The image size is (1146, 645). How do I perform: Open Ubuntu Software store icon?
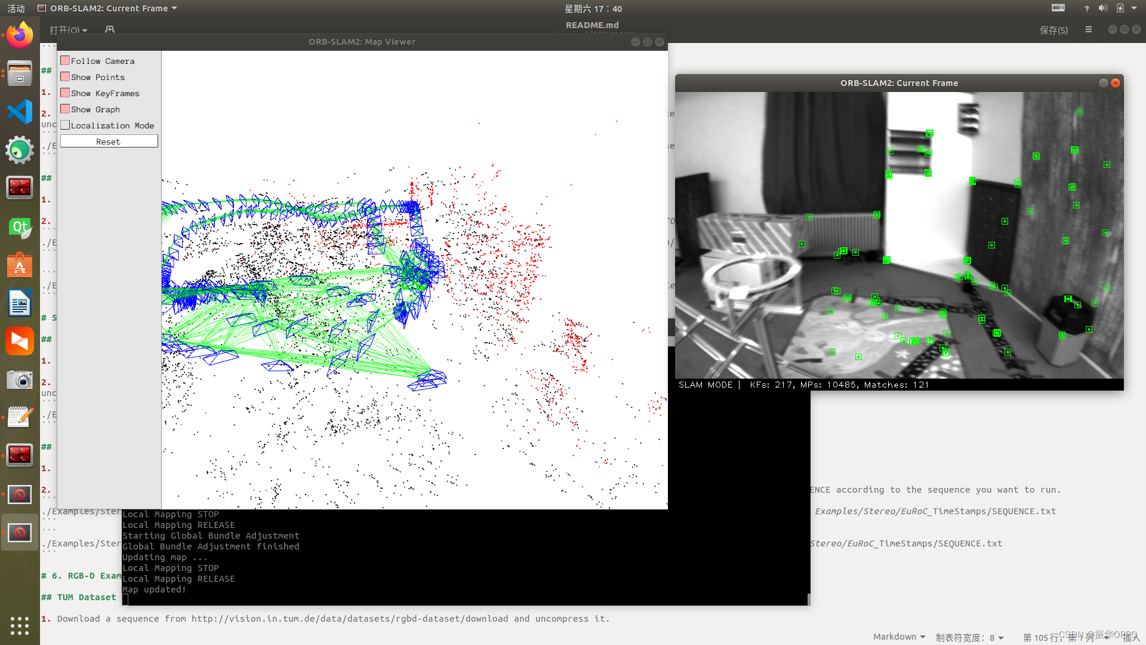click(20, 266)
